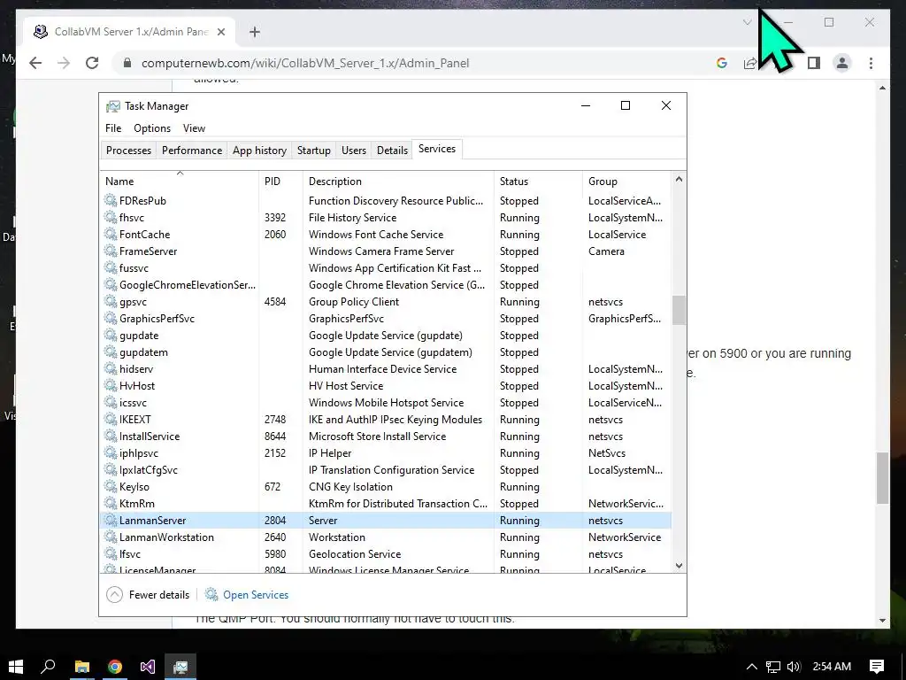Switch to the Startup tab
The width and height of the screenshot is (906, 680).
314,151
